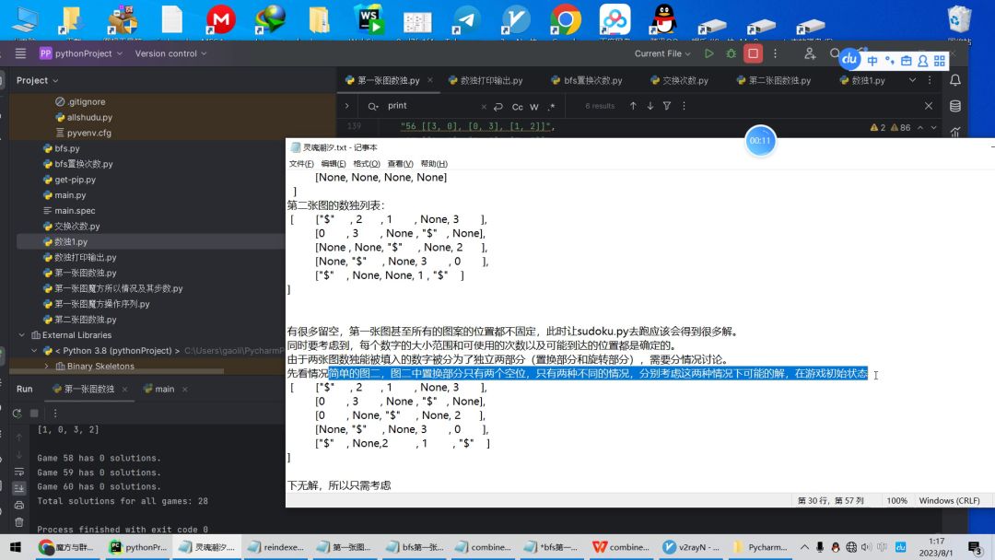
Task: Go to the previous search occurrence
Action: click(x=633, y=106)
